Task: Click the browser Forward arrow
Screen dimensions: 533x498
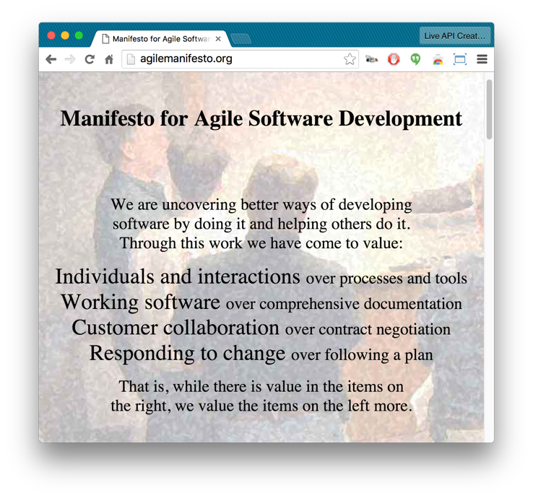Action: (70, 59)
